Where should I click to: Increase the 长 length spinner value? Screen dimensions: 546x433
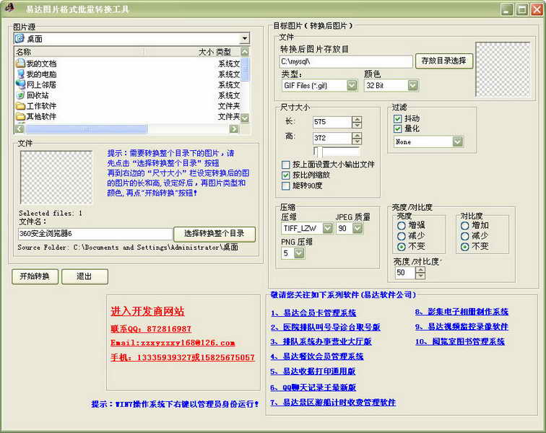coord(357,118)
